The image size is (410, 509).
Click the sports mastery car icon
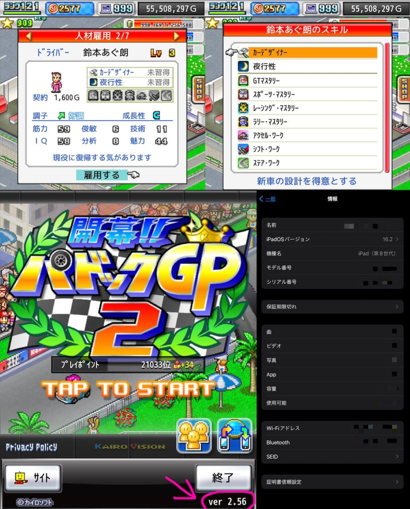(243, 94)
